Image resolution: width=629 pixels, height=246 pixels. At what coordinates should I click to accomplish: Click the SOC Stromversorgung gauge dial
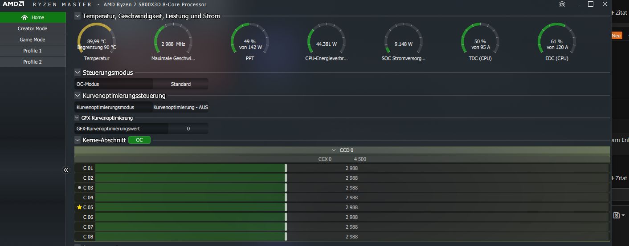click(x=403, y=42)
